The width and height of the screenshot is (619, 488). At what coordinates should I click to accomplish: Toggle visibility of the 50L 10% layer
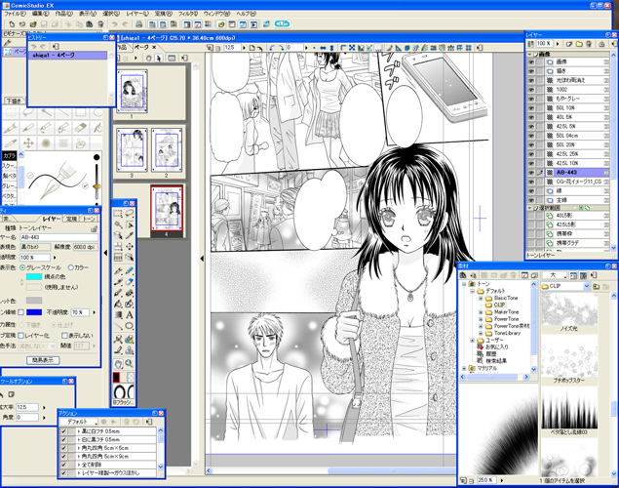click(531, 108)
